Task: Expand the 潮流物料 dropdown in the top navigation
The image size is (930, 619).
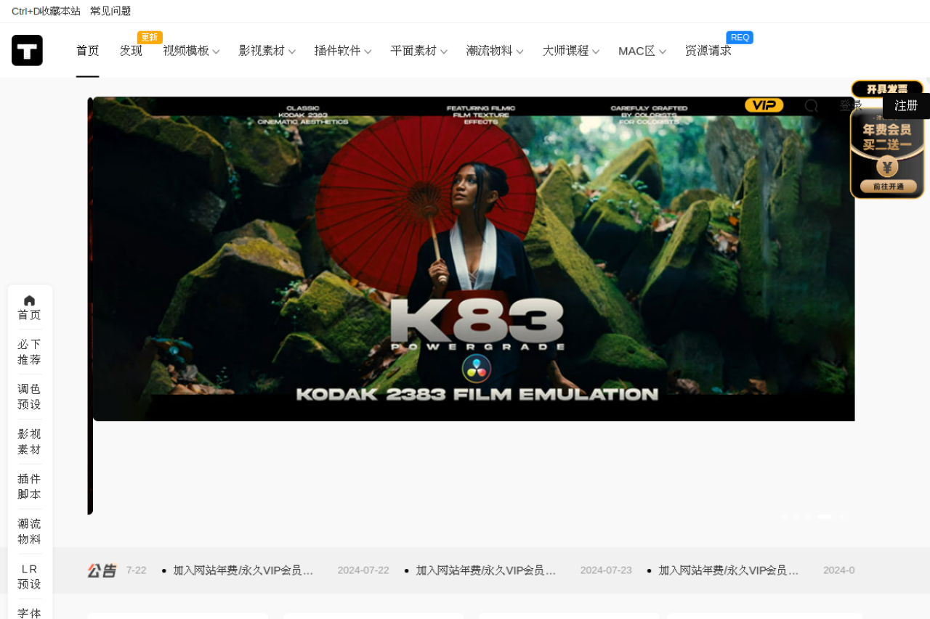Action: (495, 51)
